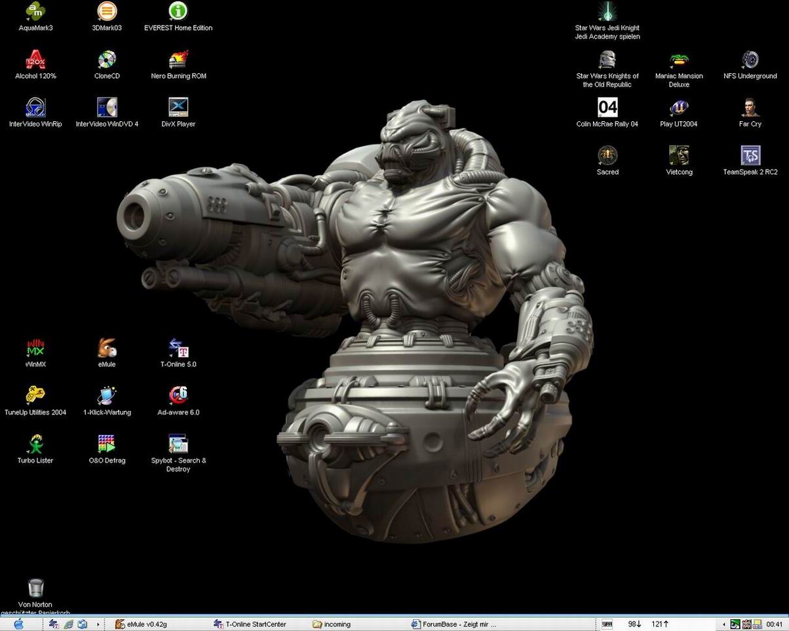This screenshot has width=789, height=631.
Task: Click the eMule desktop icon
Action: point(107,348)
